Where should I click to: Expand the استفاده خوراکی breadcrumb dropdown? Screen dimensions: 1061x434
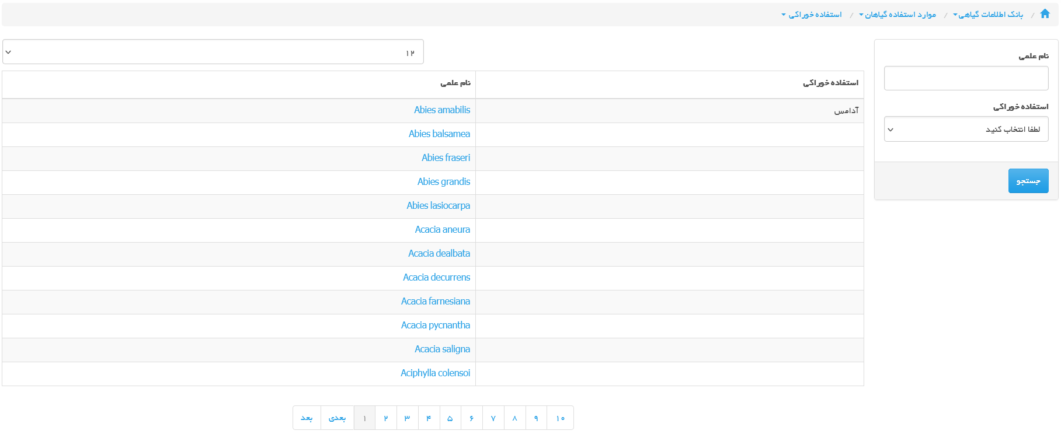click(814, 15)
